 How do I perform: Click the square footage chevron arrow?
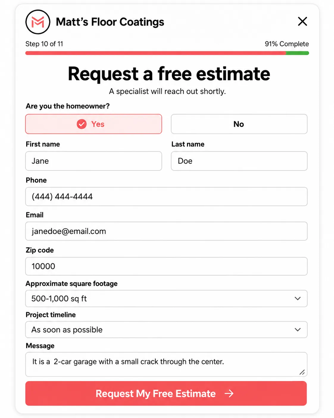(x=298, y=298)
